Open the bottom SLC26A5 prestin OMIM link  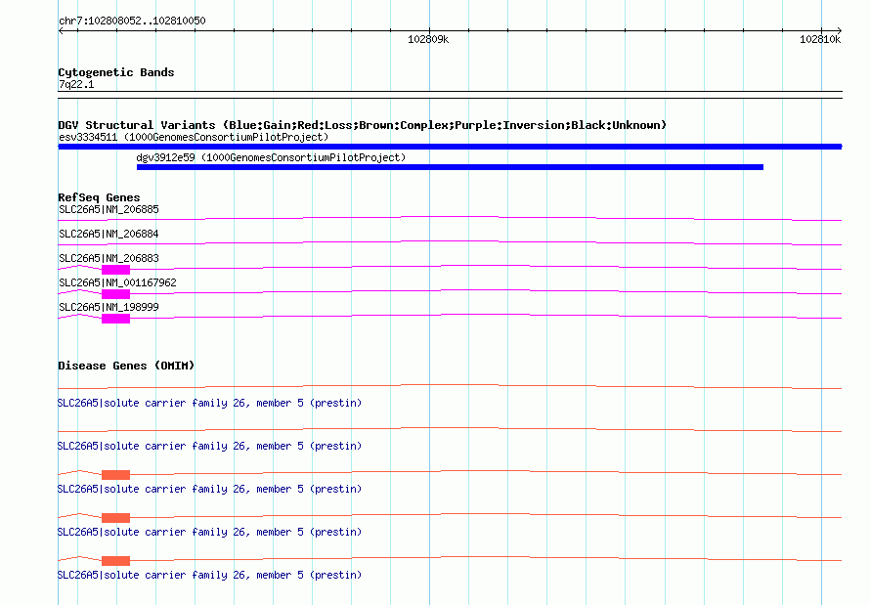click(x=210, y=575)
